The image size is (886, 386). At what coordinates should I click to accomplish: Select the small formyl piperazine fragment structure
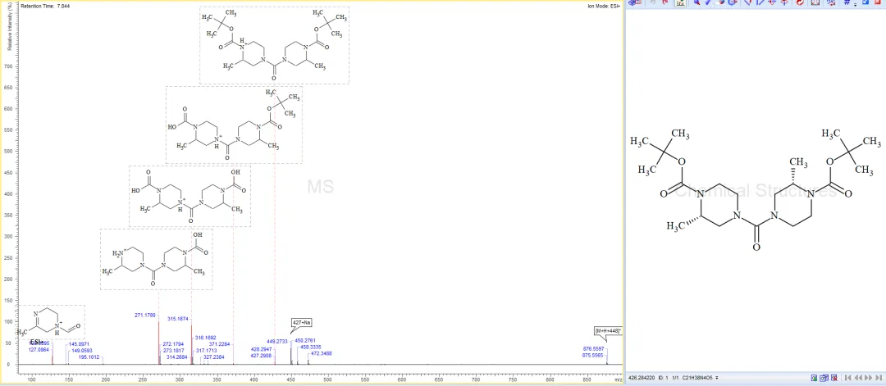[x=51, y=322]
